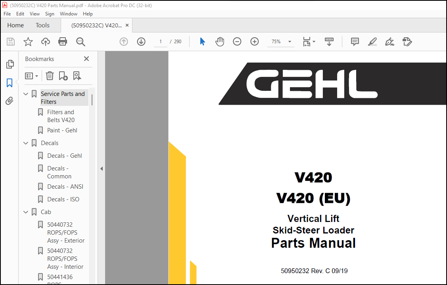Screen dimensions: 447x285
Task: Add new bookmark icon
Action: click(x=63, y=76)
